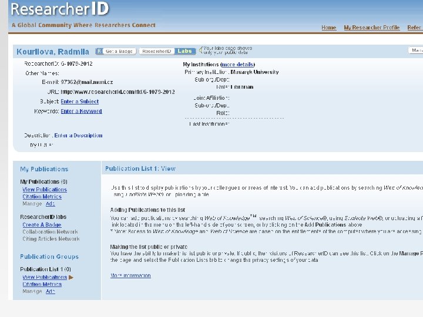
Task: Click the Publication Groups sidebar heading
Action: coord(49,257)
